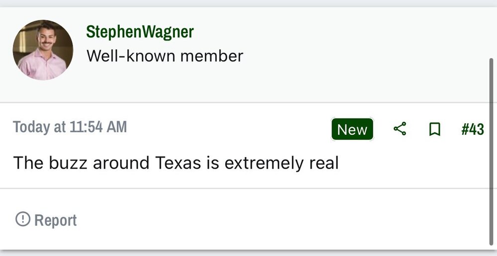Open StephenWagner's profile picture
The height and width of the screenshot is (256, 497).
[x=43, y=50]
